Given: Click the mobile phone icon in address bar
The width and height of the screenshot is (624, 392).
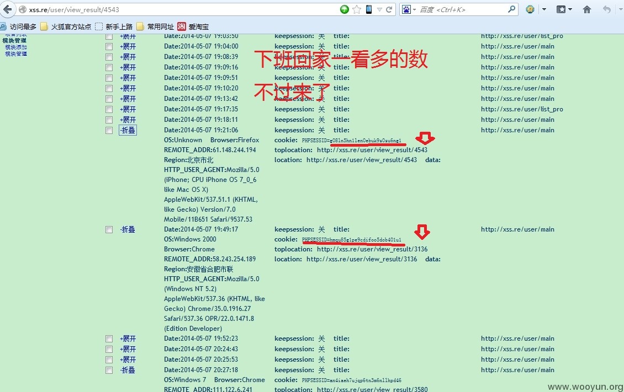Looking at the screenshot, I should pyautogui.click(x=369, y=9).
